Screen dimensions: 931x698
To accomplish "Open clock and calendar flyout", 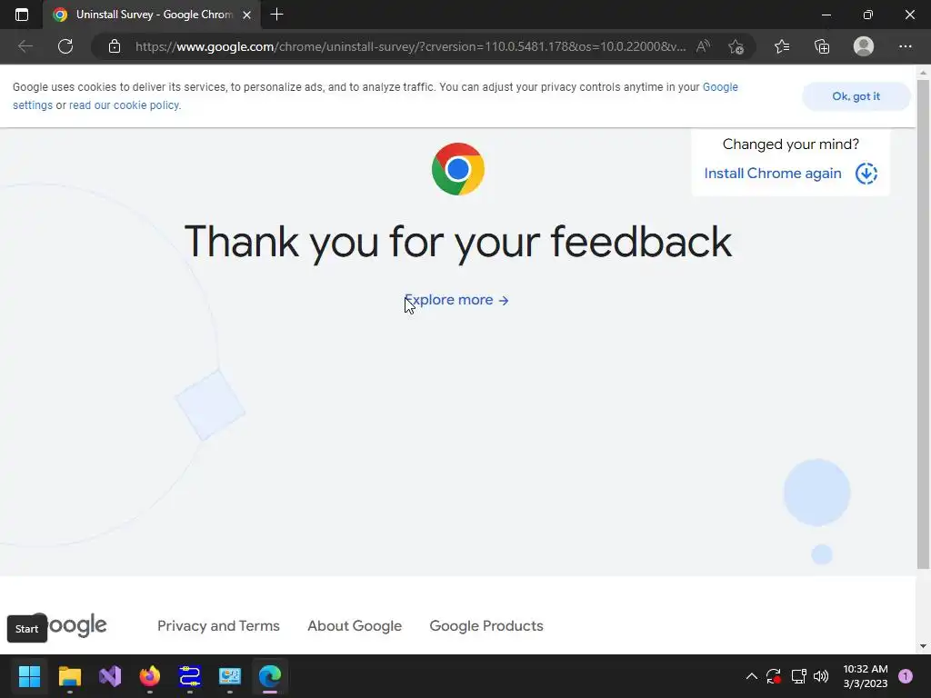I will click(x=866, y=676).
